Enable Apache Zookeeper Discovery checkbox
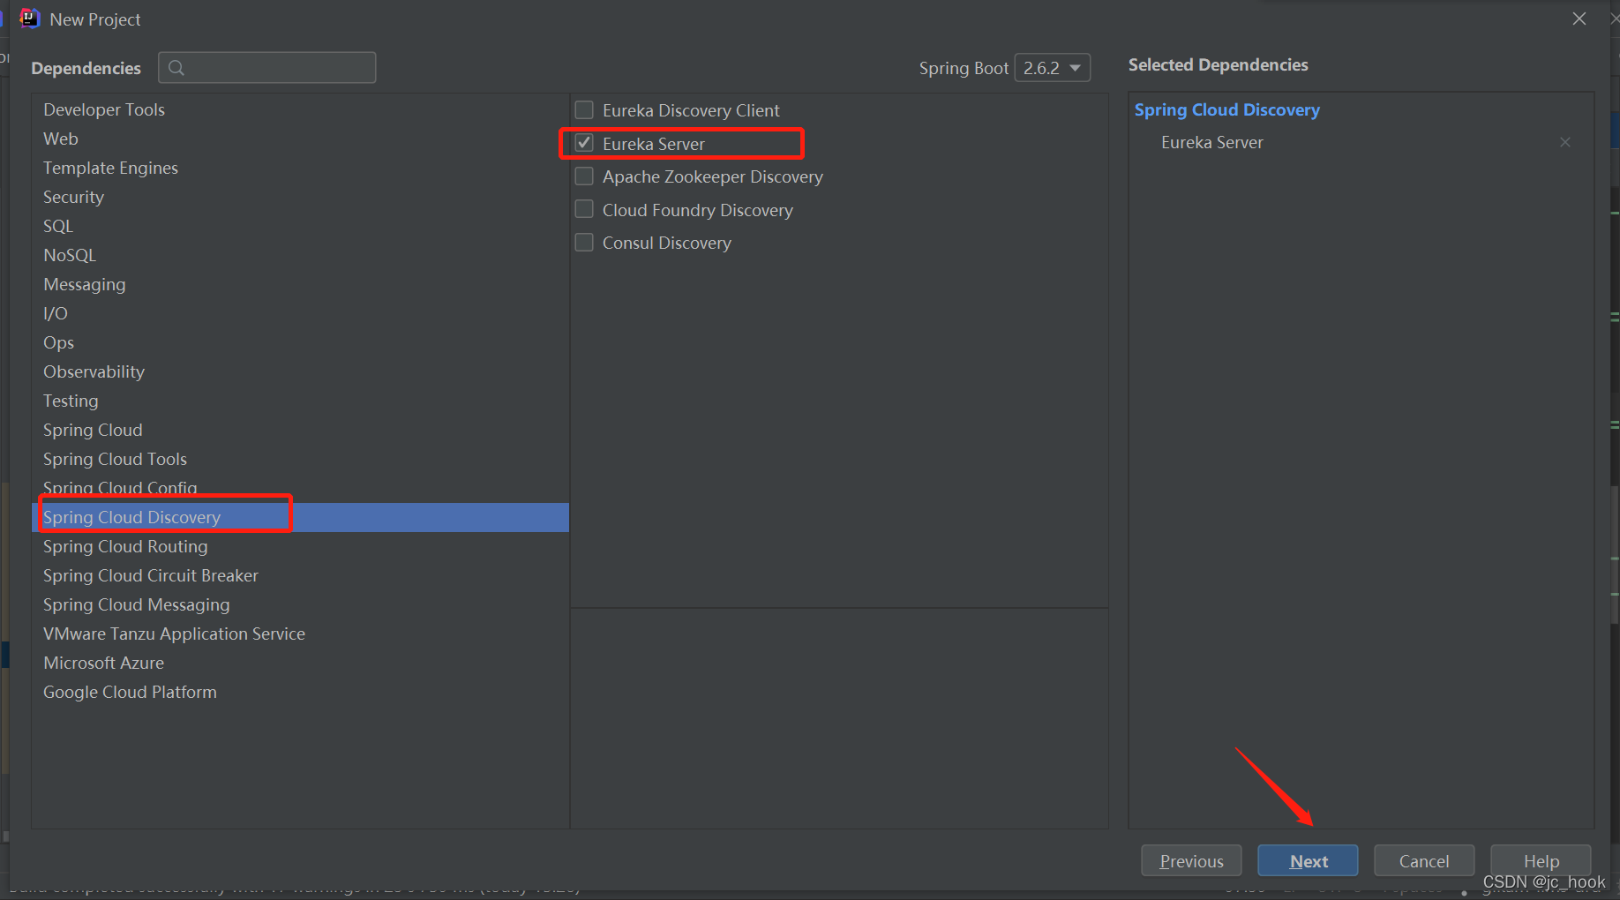1620x900 pixels. 584,176
